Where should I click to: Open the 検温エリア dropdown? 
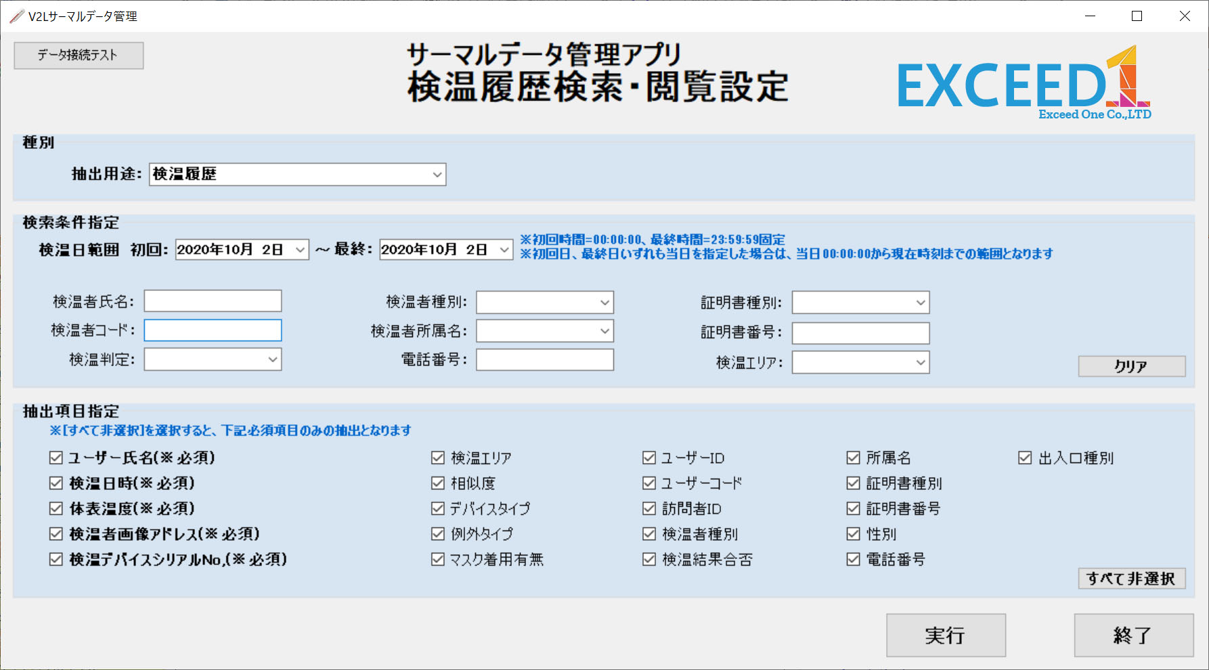[920, 362]
